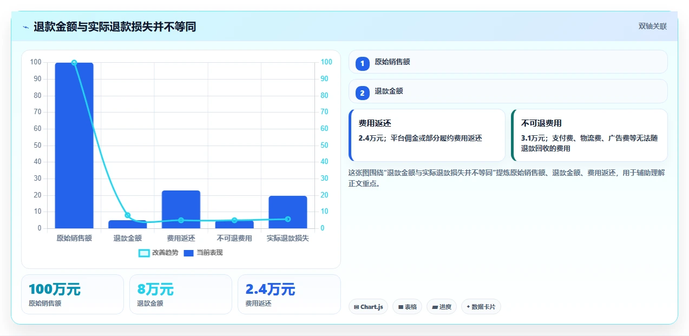Click the number 1 badge for 原始销售额
Screen dimensions: 689x336
point(363,64)
